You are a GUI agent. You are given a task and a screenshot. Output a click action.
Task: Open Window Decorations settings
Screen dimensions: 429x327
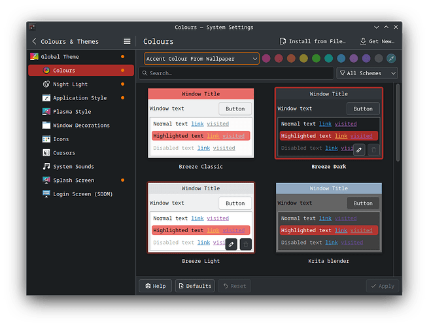coord(81,126)
